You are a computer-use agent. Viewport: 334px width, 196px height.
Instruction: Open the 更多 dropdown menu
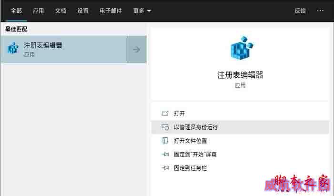click(x=142, y=10)
